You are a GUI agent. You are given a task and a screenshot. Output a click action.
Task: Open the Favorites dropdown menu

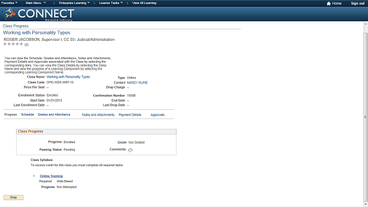tap(9, 3)
